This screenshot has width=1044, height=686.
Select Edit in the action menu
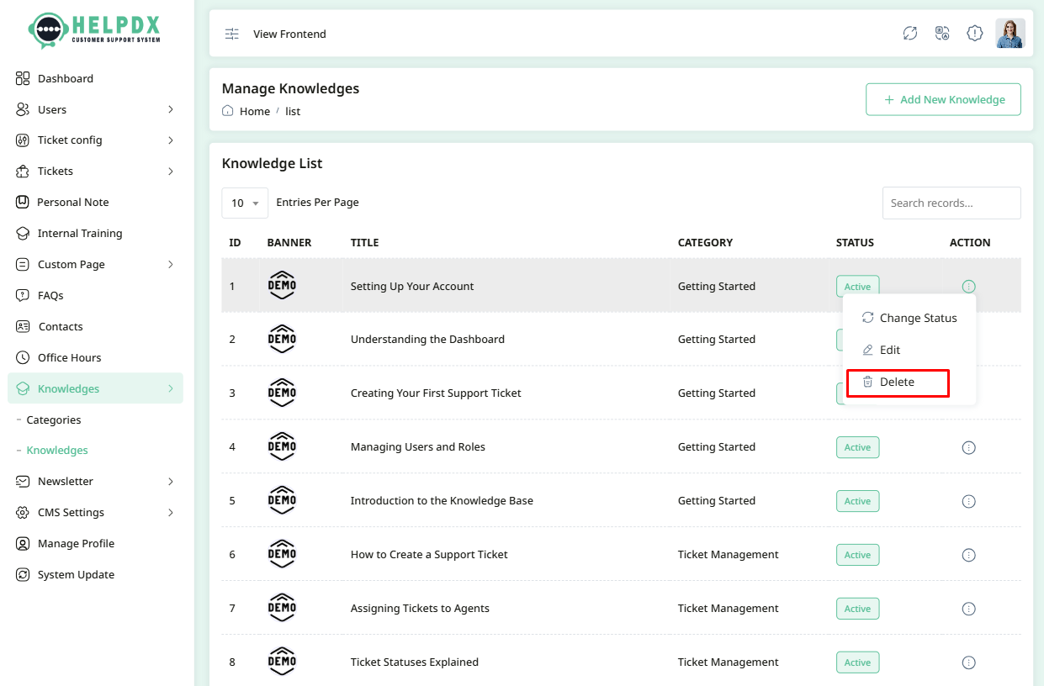click(889, 350)
